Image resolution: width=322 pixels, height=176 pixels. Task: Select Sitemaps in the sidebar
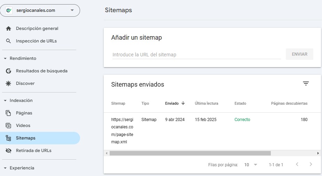(x=40, y=138)
